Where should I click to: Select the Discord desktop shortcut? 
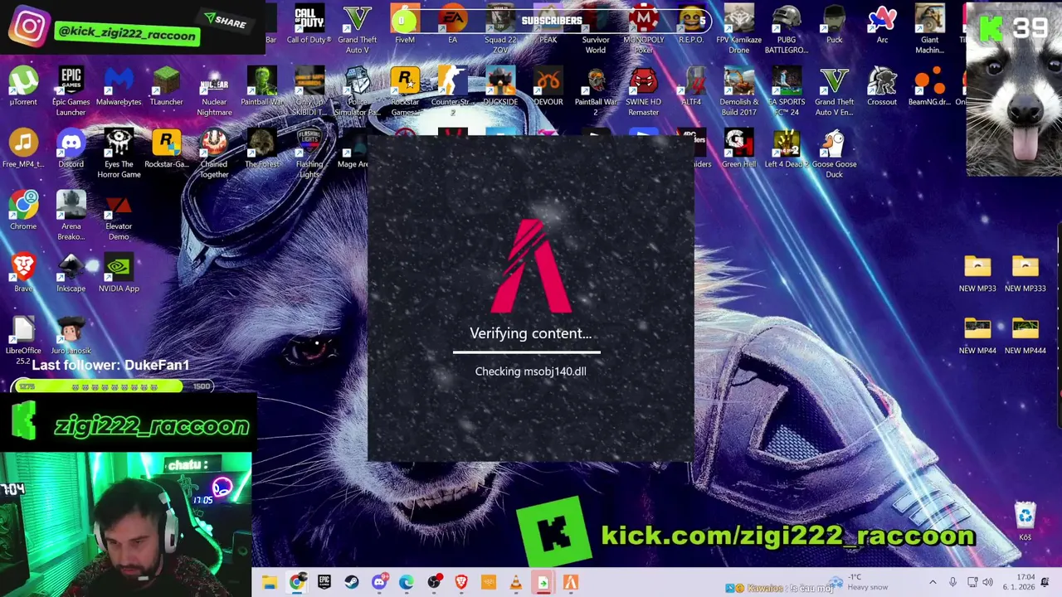coord(71,149)
